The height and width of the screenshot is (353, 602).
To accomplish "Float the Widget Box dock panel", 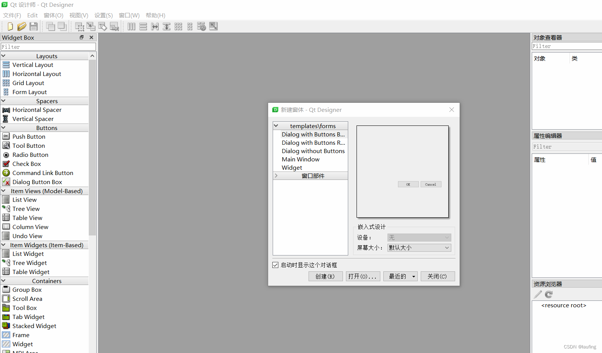I will click(x=82, y=37).
